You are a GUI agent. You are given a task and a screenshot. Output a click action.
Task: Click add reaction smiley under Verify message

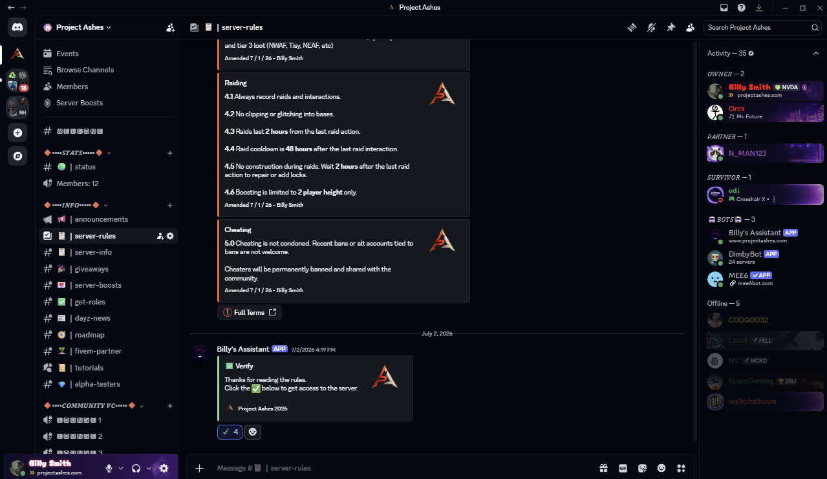[x=253, y=432]
